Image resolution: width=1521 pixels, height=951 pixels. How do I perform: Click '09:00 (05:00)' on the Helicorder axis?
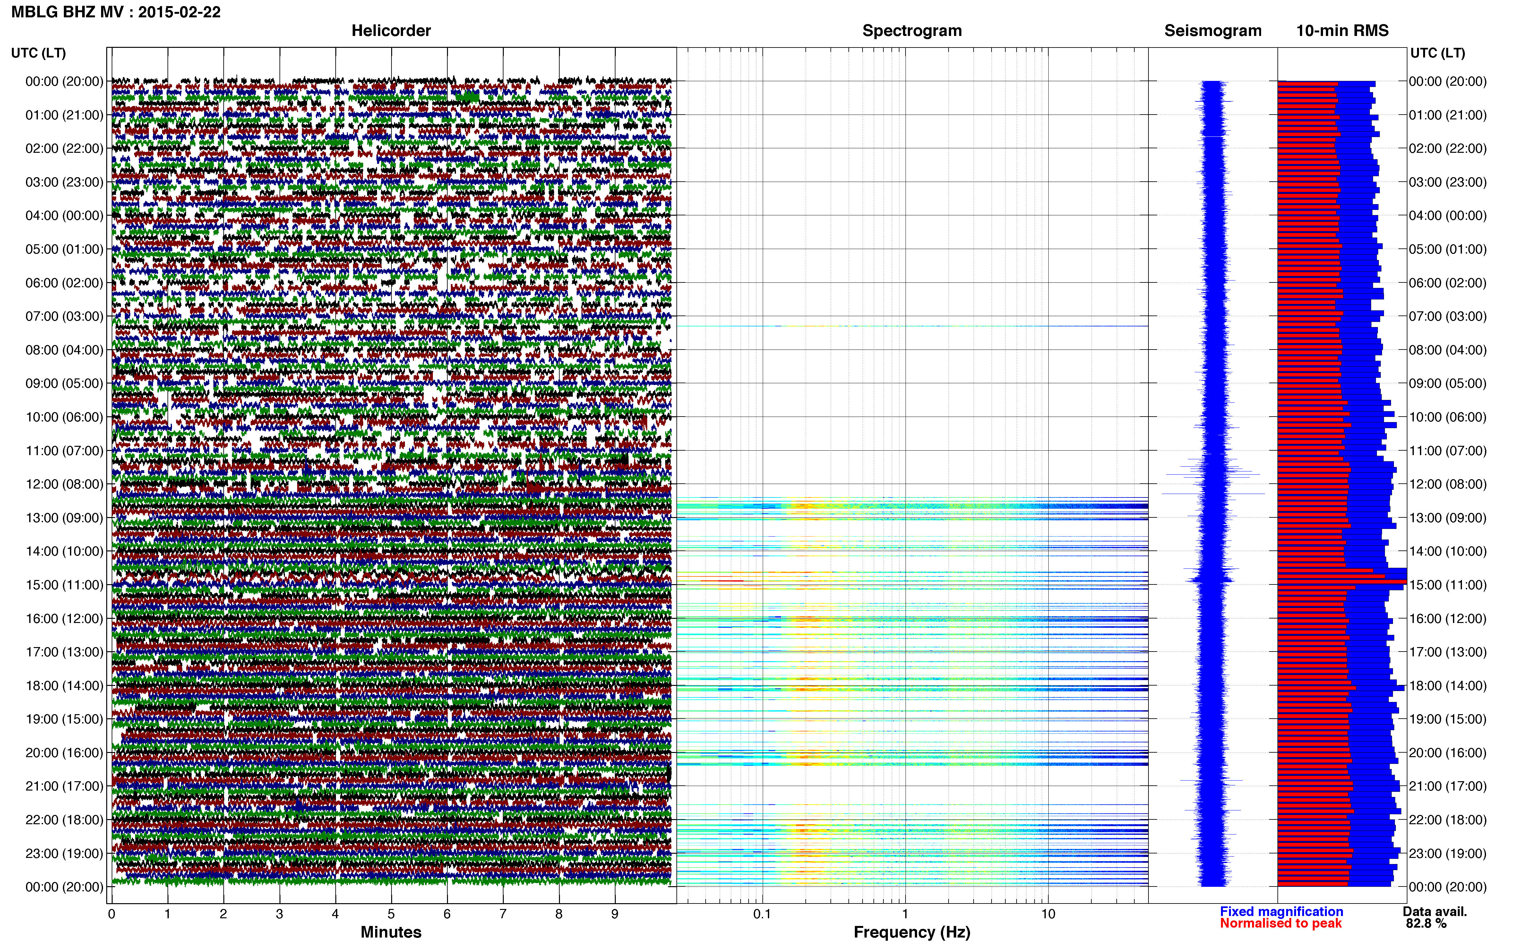coord(64,383)
